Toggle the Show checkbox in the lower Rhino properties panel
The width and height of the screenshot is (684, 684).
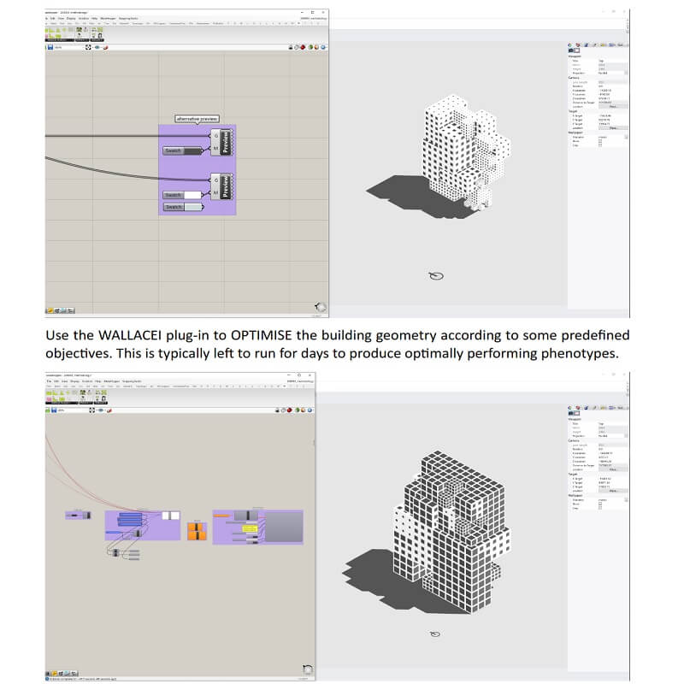coord(600,502)
